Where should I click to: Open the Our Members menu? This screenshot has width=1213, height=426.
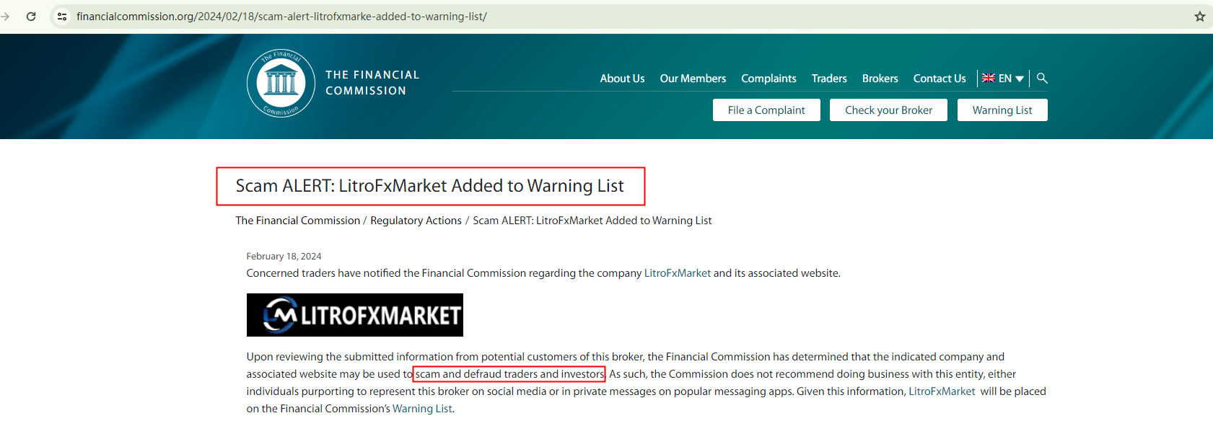(693, 79)
